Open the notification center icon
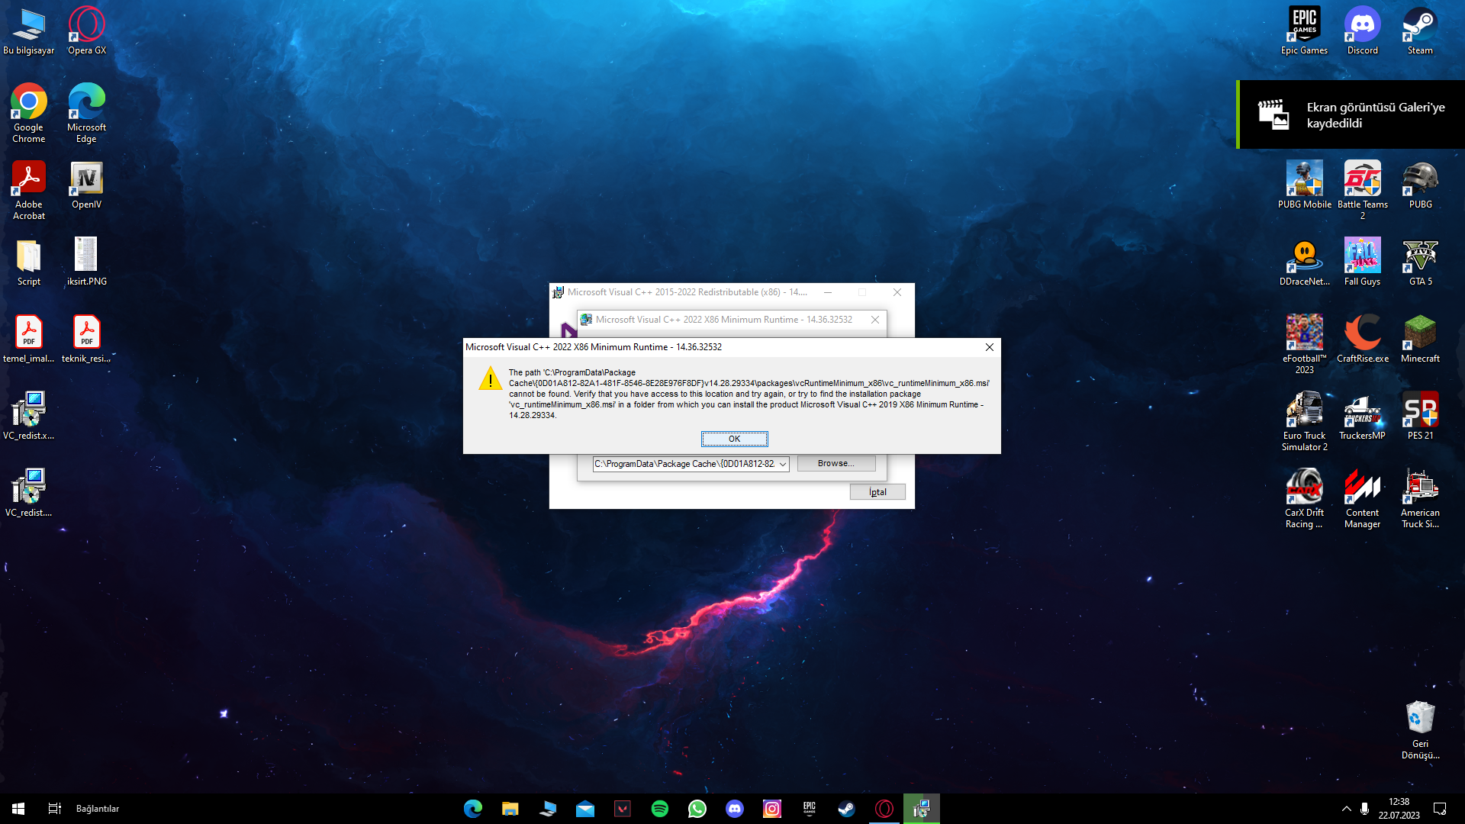This screenshot has width=1465, height=824. pos(1440,809)
